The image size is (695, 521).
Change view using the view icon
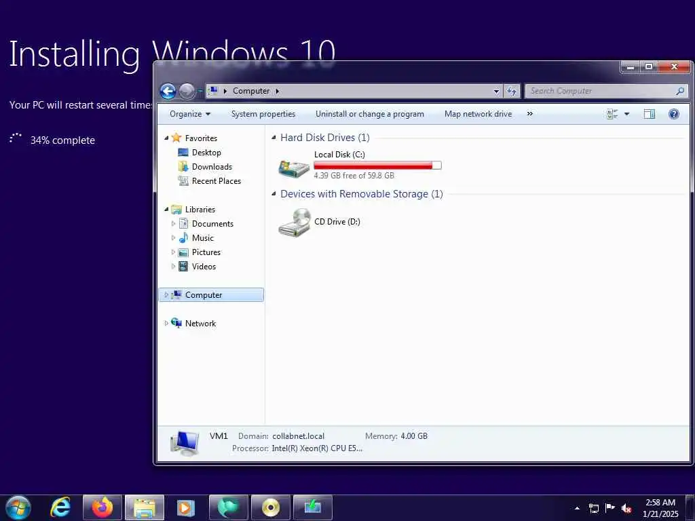click(612, 114)
